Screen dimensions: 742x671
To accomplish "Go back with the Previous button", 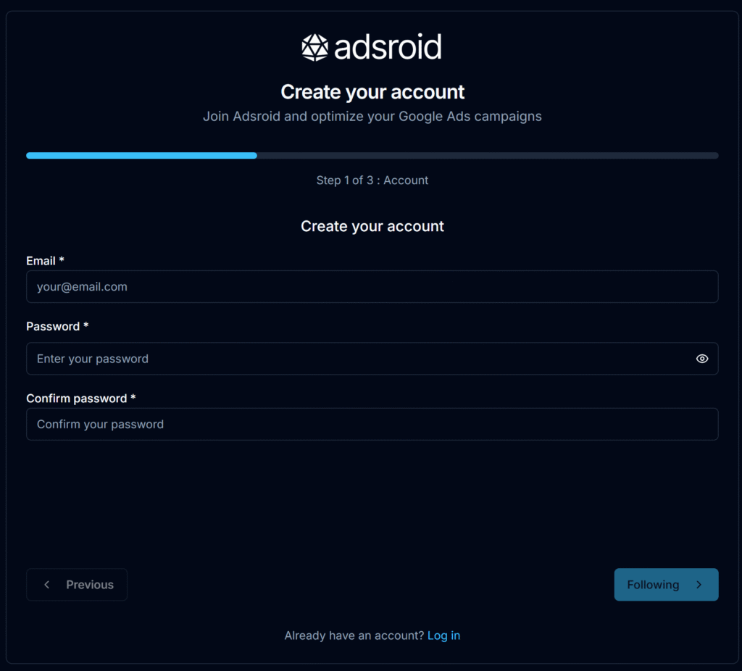I will pos(77,584).
